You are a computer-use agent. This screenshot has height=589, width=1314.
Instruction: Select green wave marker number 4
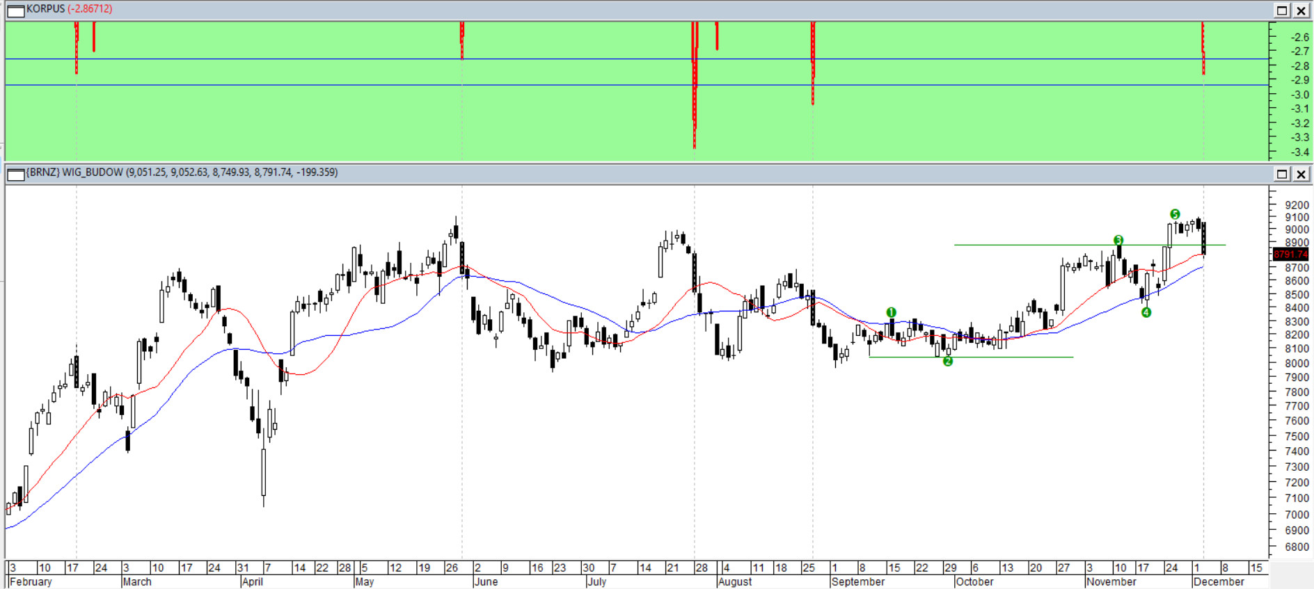point(1146,313)
